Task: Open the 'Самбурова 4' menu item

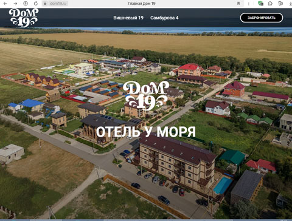Action: tap(164, 18)
